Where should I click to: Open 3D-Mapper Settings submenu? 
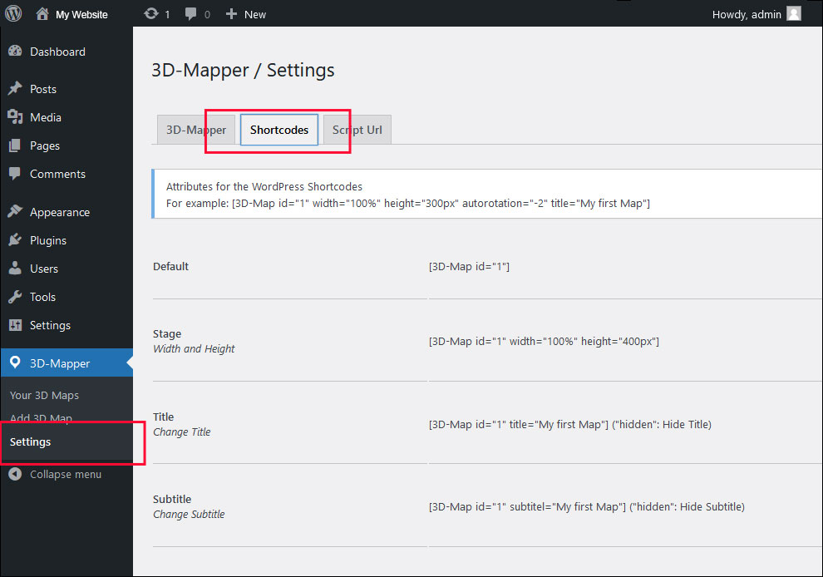[x=31, y=442]
